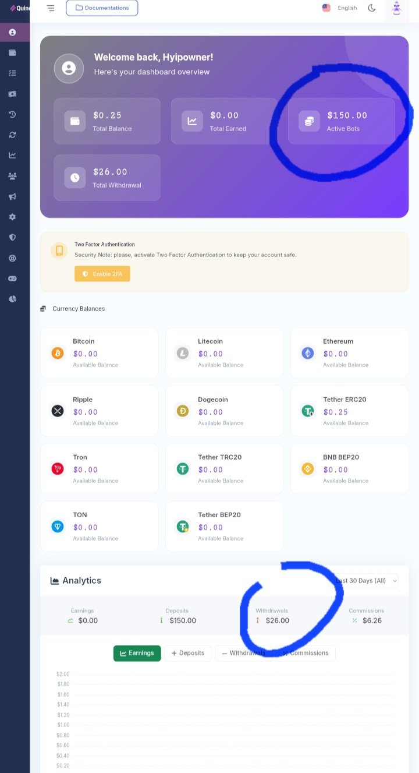
Task: Open the users group sidebar icon
Action: 12,176
